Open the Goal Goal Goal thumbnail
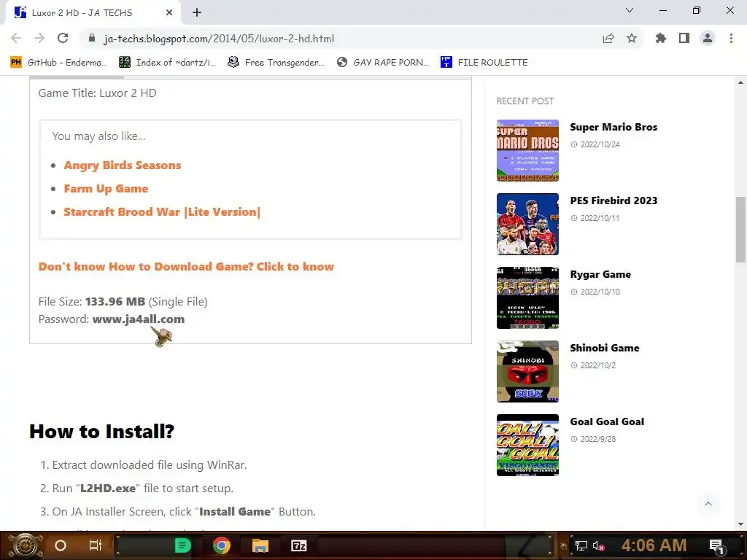Image resolution: width=747 pixels, height=560 pixels. point(527,446)
